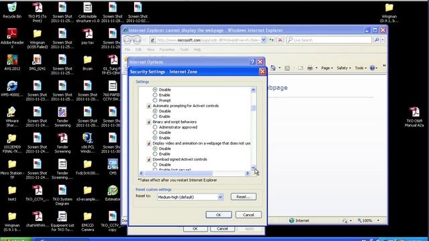
Task: Click the settings list vertical scrollbar thumb
Action: click(253, 108)
